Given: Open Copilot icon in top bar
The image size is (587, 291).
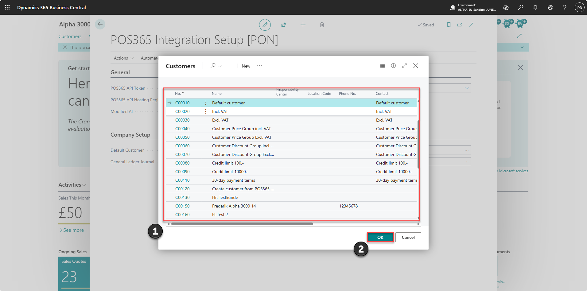Looking at the screenshot, I should point(506,7).
